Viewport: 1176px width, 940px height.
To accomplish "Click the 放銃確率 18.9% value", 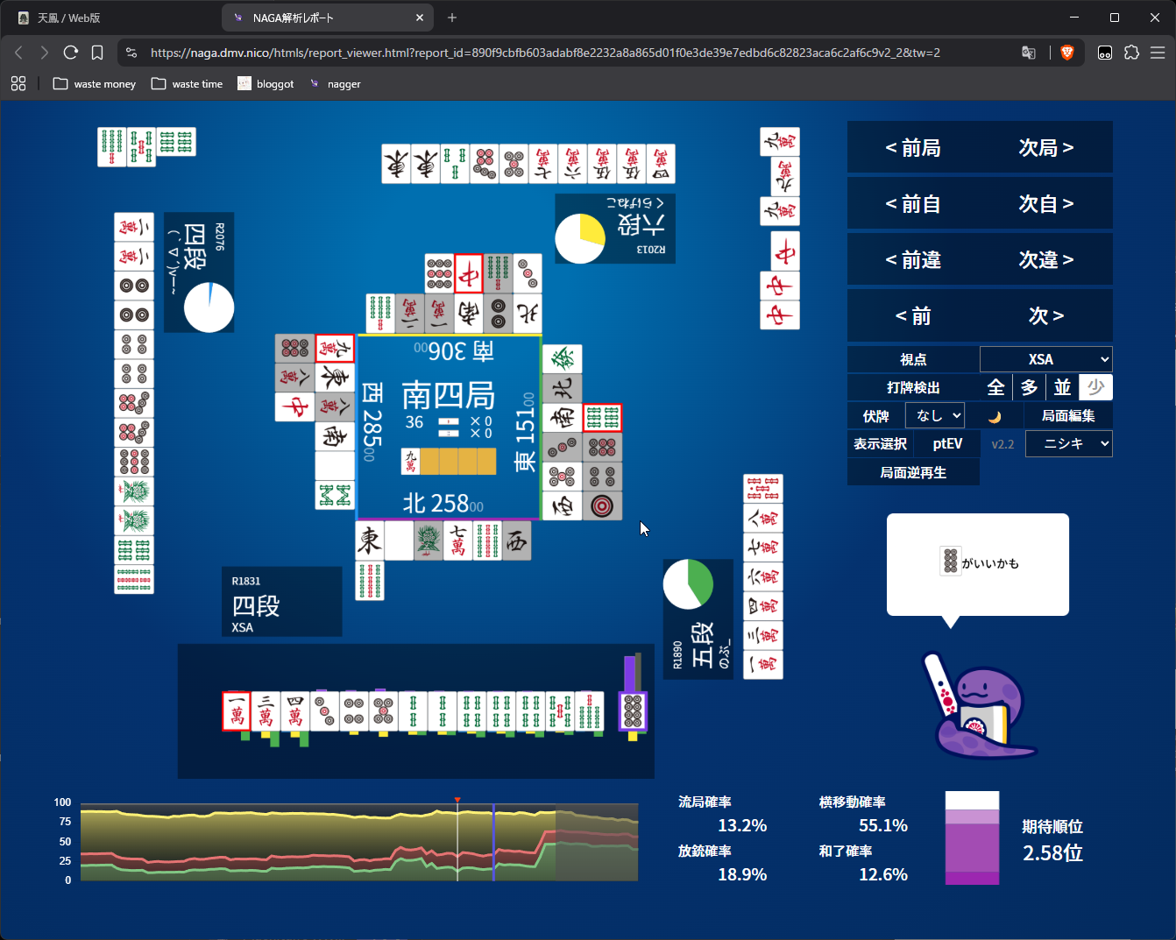I will coord(742,874).
